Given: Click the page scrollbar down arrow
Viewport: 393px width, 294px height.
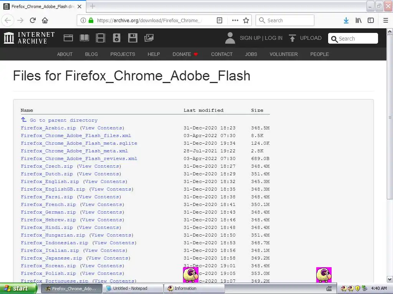Looking at the screenshot, I should 390,279.
